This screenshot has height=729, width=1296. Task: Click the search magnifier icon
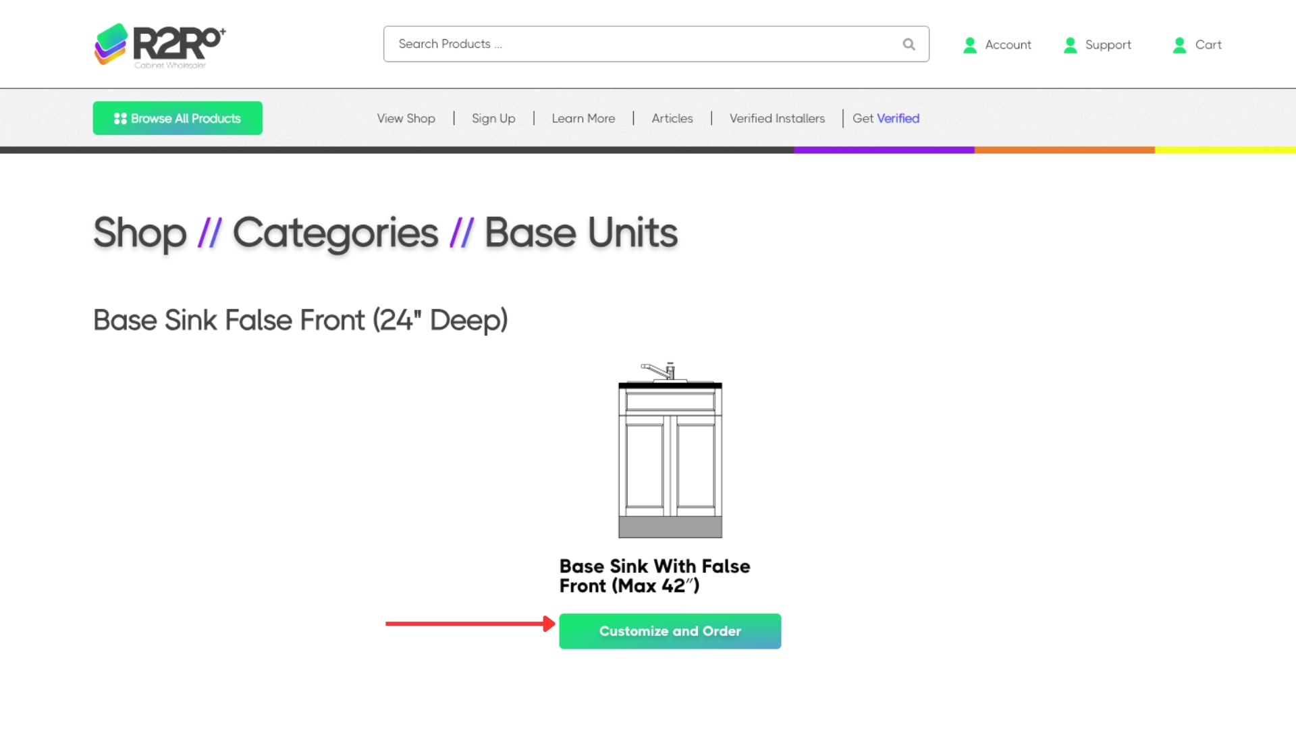click(x=909, y=45)
